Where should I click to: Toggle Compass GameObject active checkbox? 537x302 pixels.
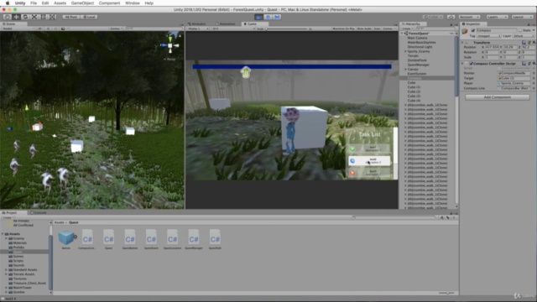click(473, 30)
